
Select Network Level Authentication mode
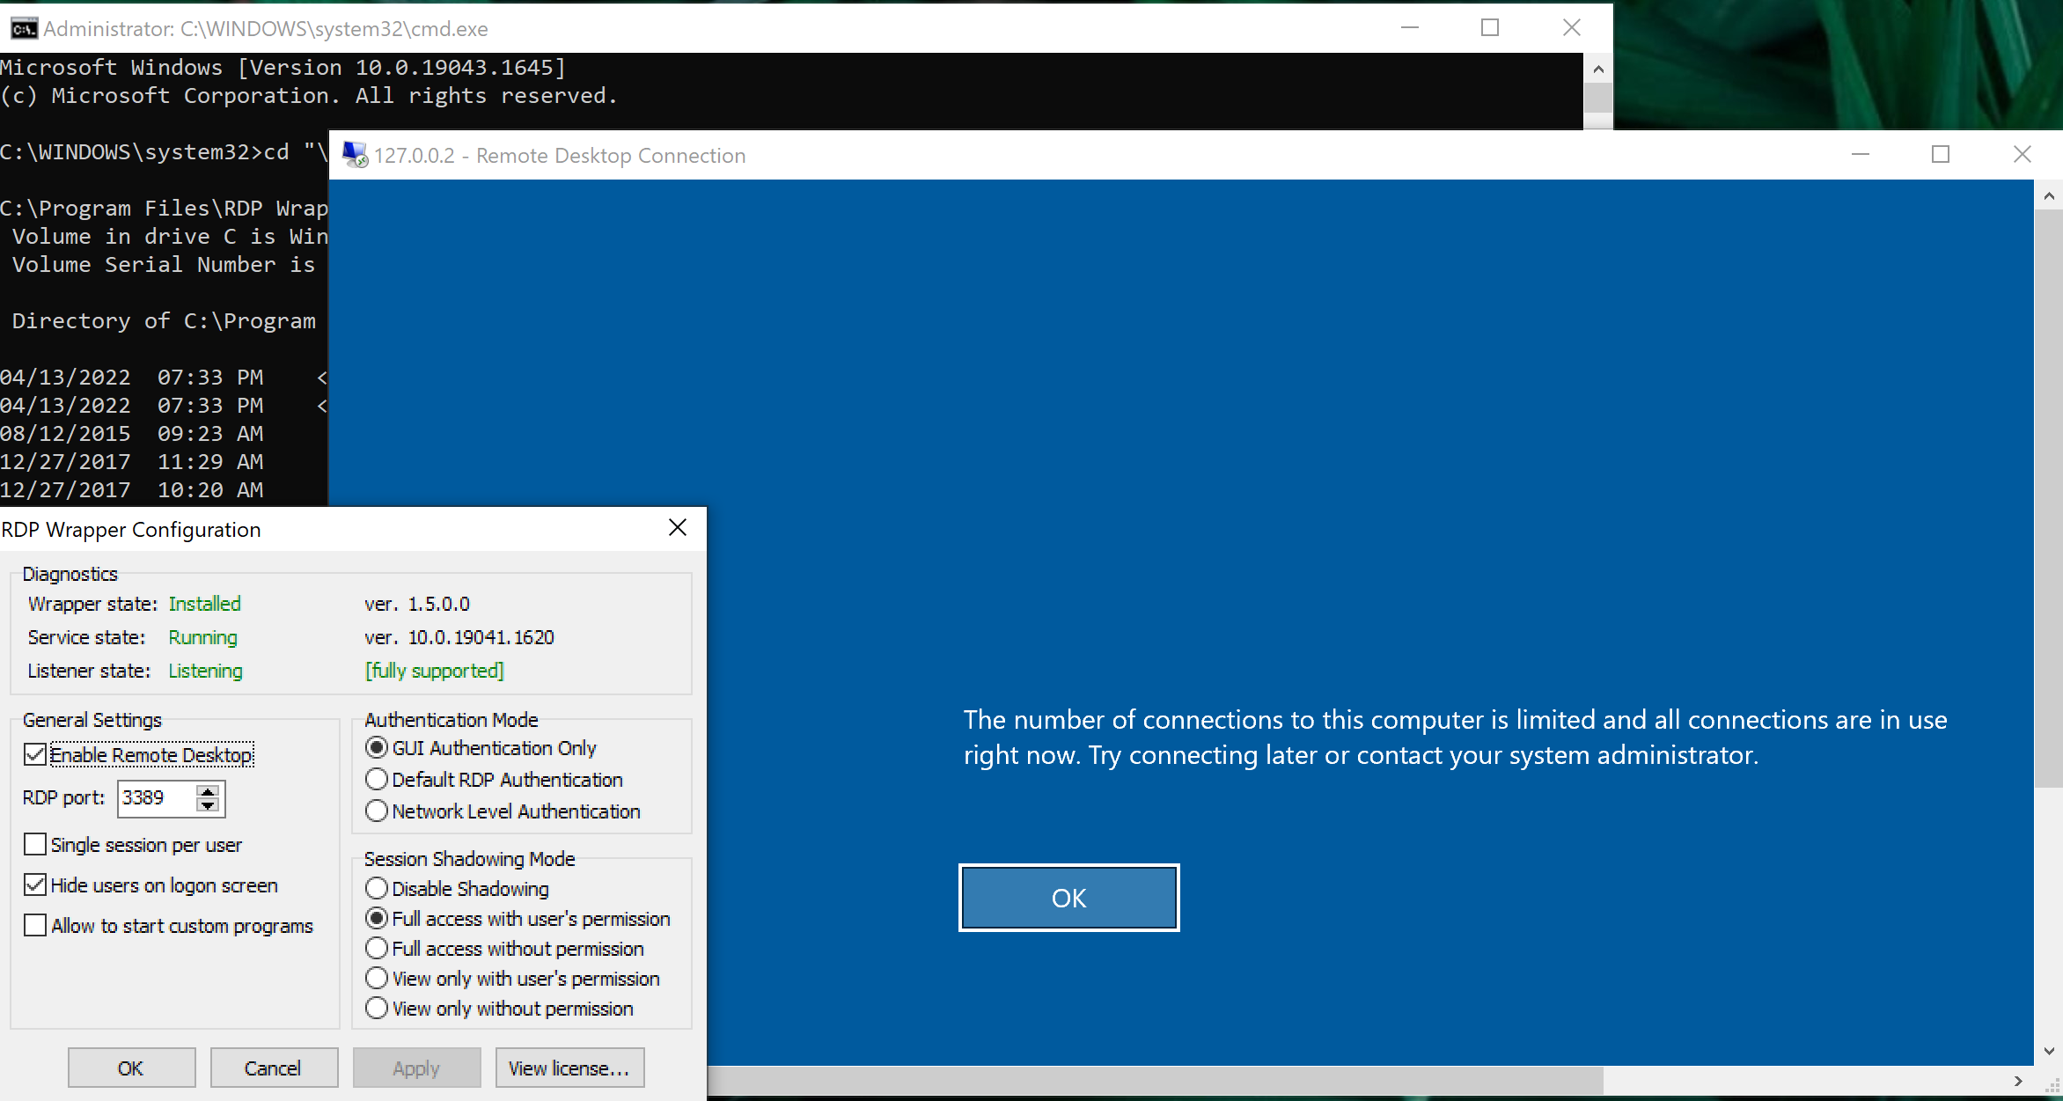click(x=377, y=811)
